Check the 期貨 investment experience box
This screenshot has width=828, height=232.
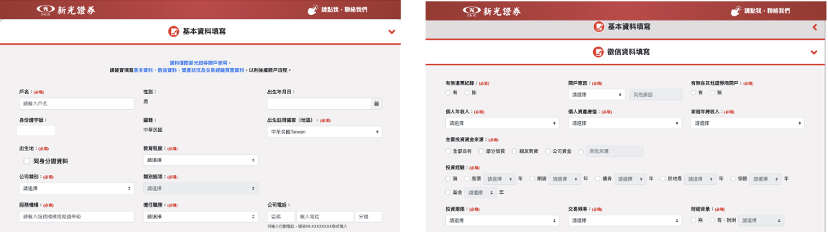532,179
